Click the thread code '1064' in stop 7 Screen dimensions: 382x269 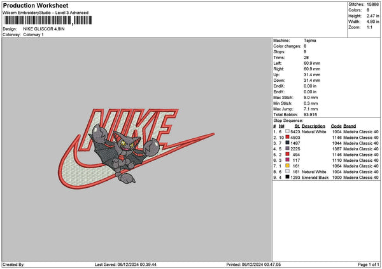[x=337, y=166]
